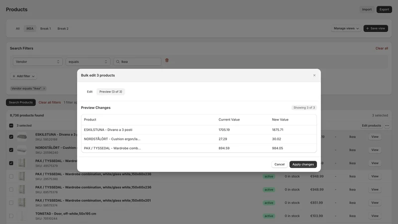Remove the 'Vendor equals Ikea' filter chip

pos(44,89)
